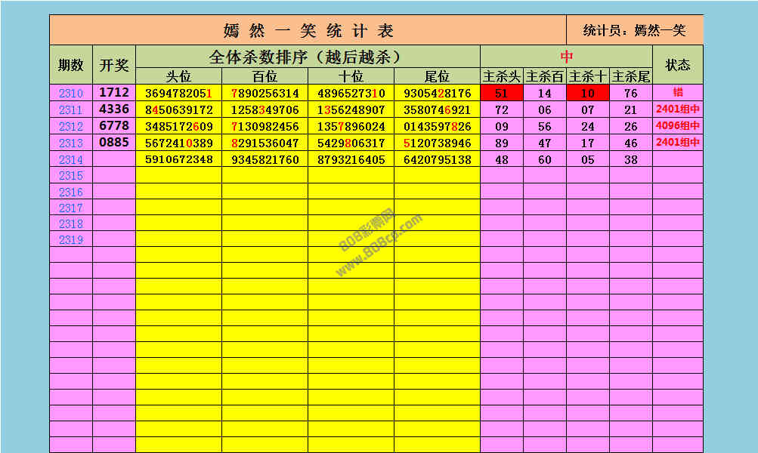
Task: Click the draw result 0885
Action: coord(114,142)
